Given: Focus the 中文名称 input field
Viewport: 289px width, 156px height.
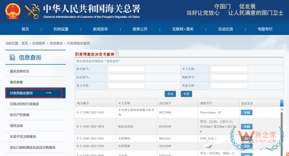Looking at the screenshot, I should [229, 69].
